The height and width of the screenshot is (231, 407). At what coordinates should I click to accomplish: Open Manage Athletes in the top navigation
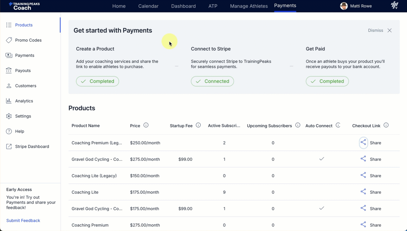point(249,6)
